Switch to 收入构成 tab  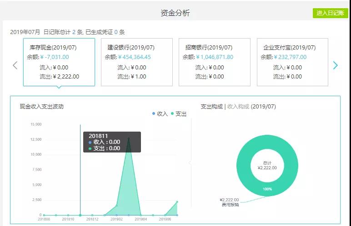238,107
